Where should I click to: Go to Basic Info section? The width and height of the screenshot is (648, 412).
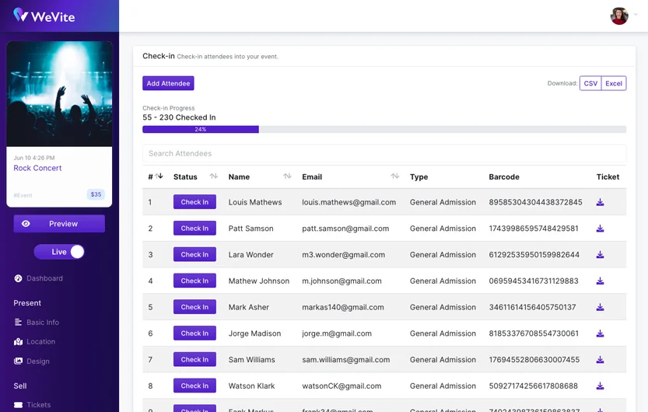click(x=42, y=323)
